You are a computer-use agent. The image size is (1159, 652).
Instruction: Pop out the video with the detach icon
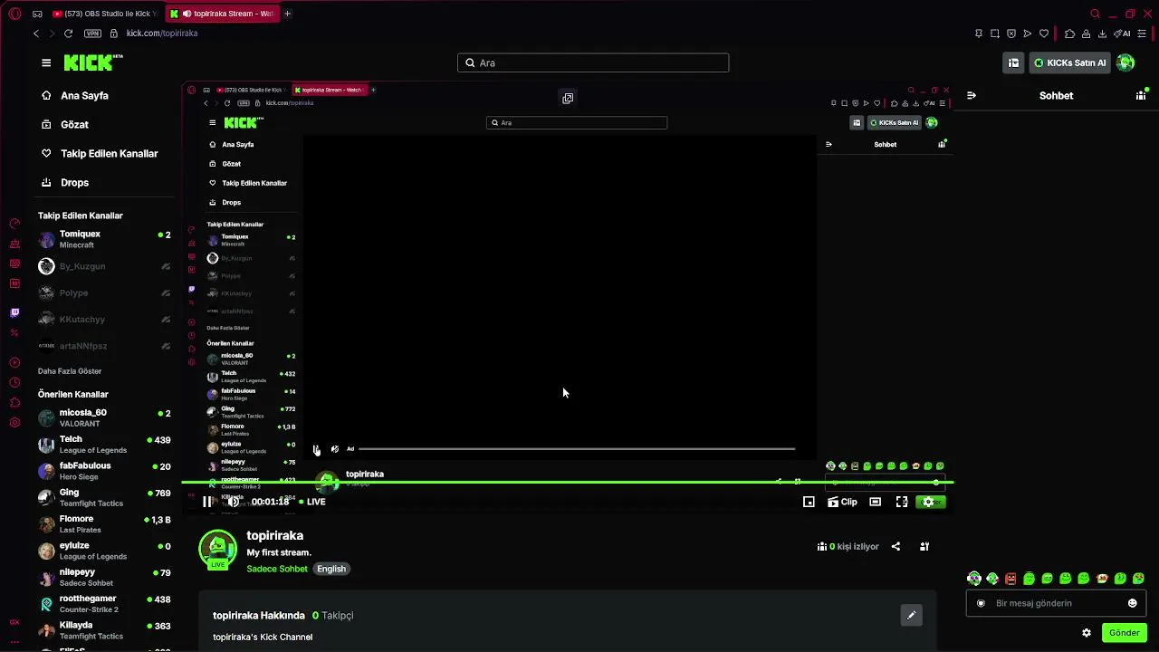tap(568, 98)
